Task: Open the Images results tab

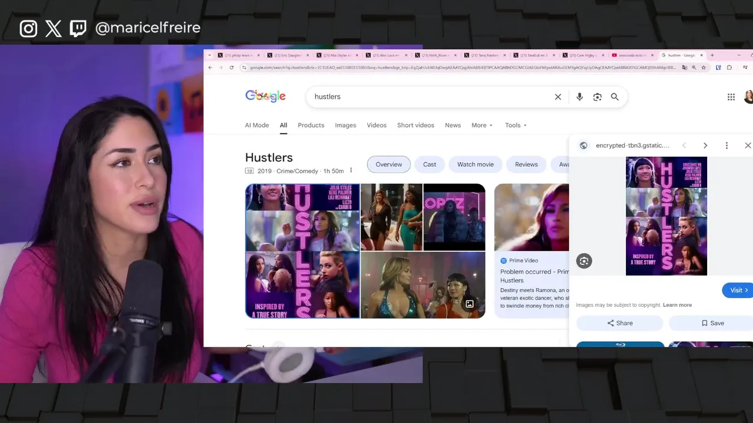Action: (345, 125)
